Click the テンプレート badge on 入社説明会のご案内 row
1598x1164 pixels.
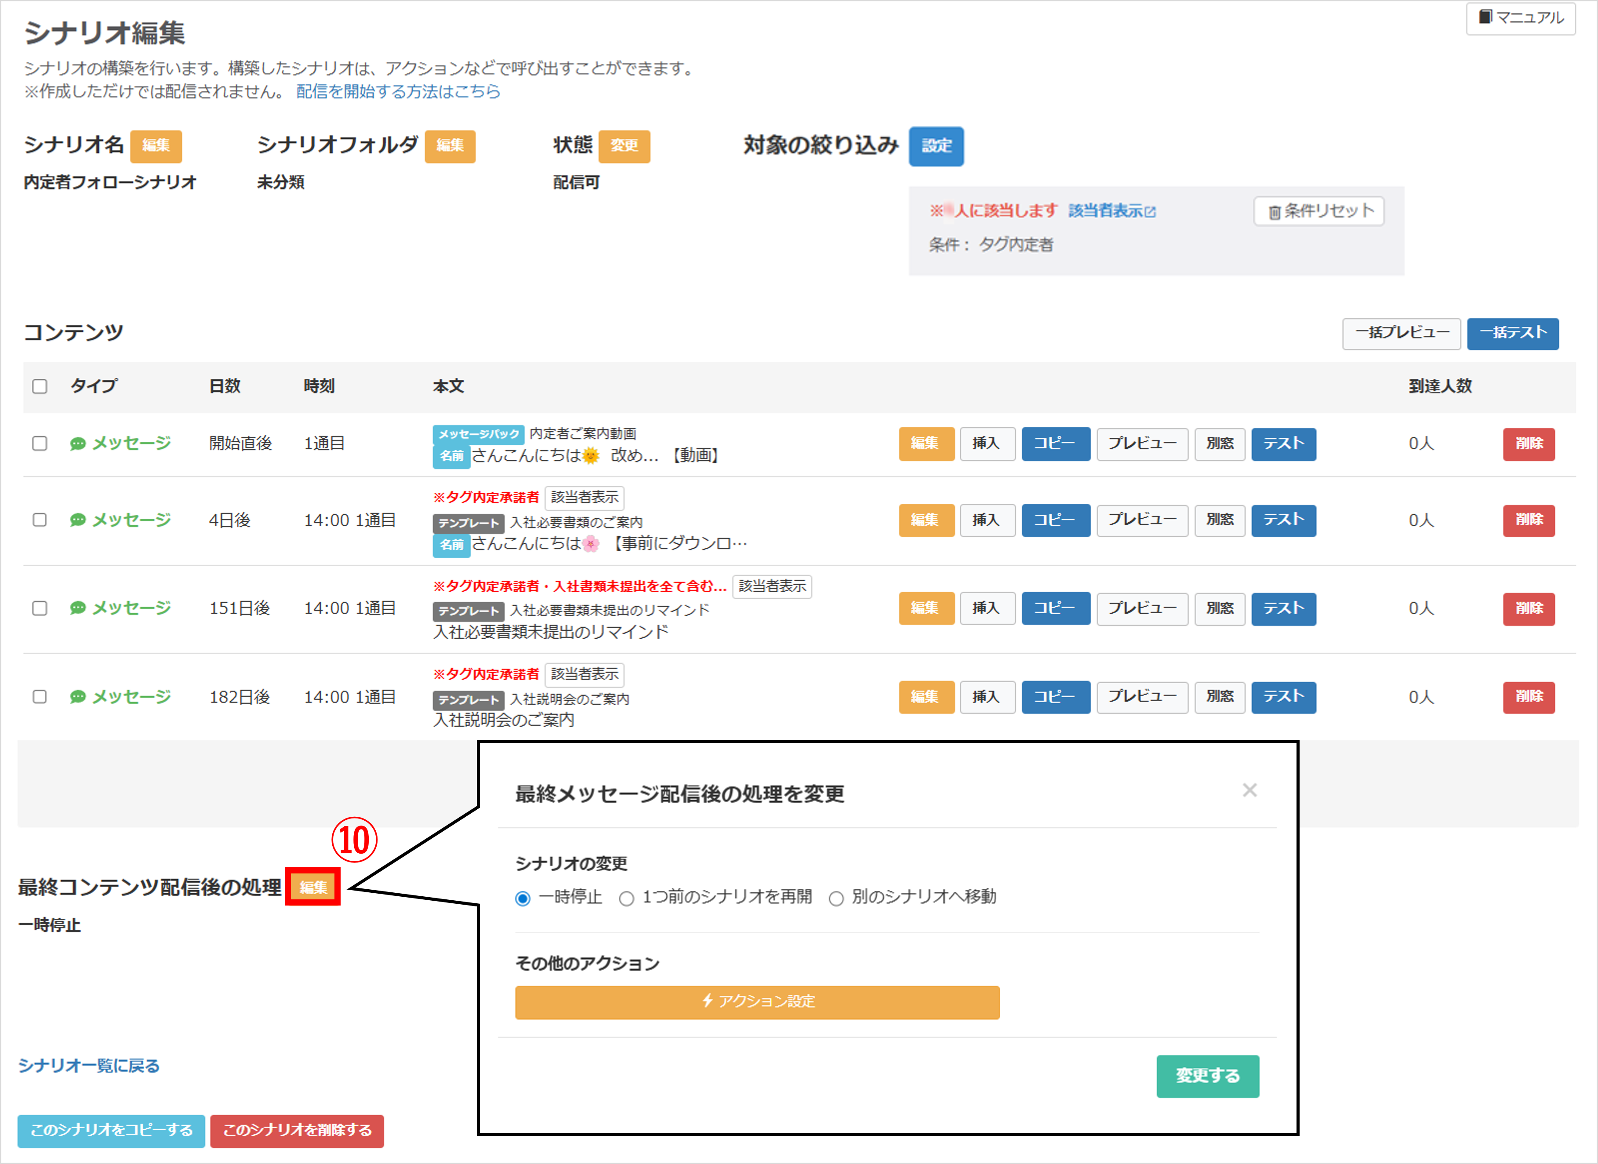468,699
